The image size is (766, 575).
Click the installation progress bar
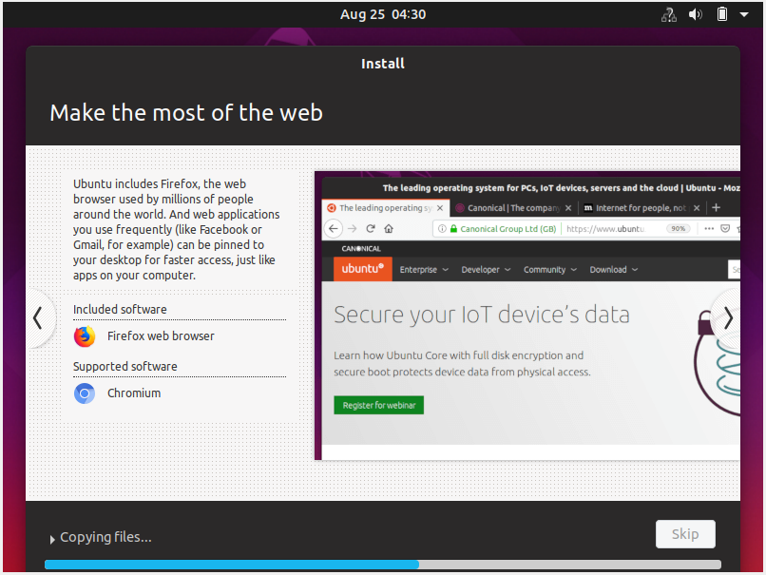click(382, 565)
